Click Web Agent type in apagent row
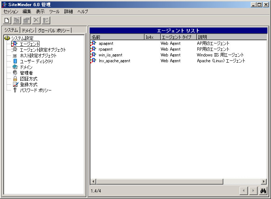 click(171, 43)
